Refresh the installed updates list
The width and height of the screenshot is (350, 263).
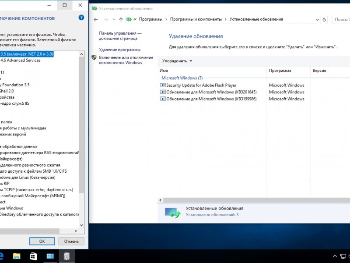pyautogui.click(x=324, y=20)
